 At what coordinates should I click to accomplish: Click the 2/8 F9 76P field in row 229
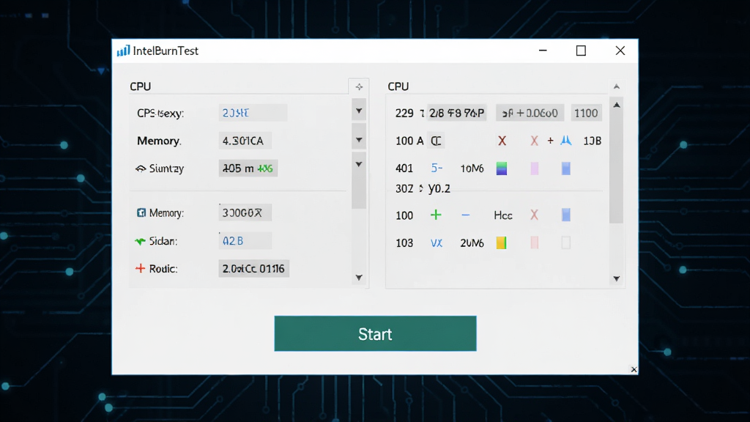click(457, 113)
